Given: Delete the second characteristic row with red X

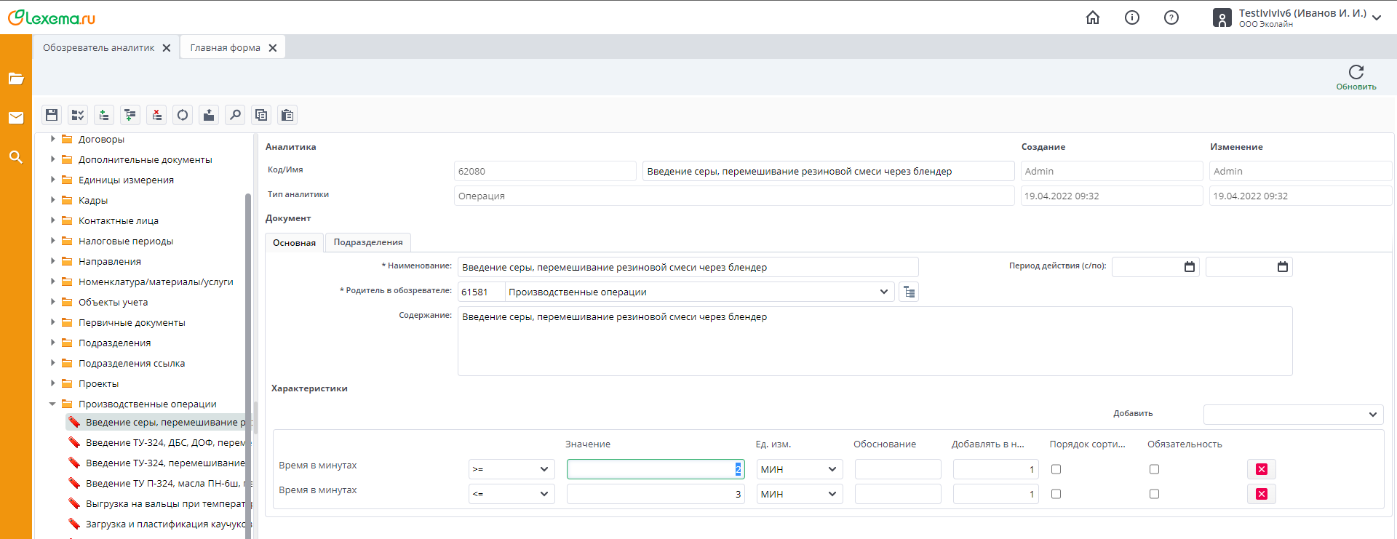Looking at the screenshot, I should [1262, 494].
